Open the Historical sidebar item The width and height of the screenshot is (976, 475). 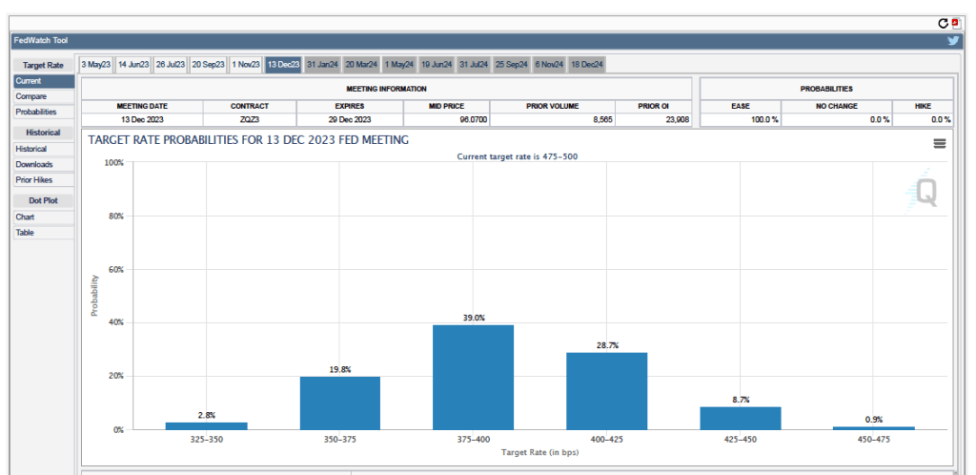coord(30,149)
